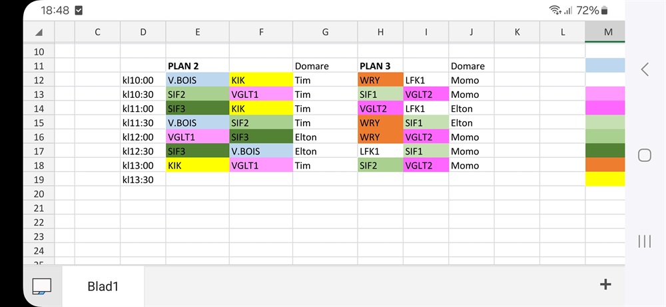This screenshot has height=307, width=666.
Task: Select the column M header
Action: (x=605, y=32)
